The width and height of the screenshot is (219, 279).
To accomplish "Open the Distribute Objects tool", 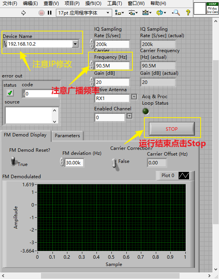I will coord(133,13).
